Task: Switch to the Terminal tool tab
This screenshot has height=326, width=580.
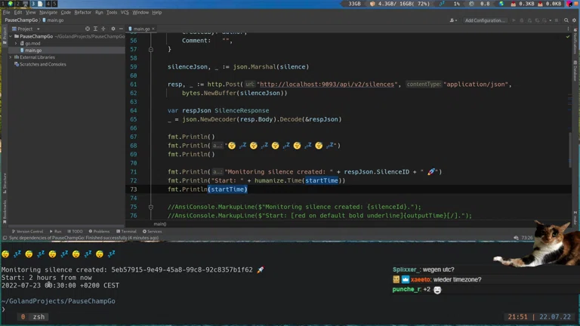Action: pos(127,231)
